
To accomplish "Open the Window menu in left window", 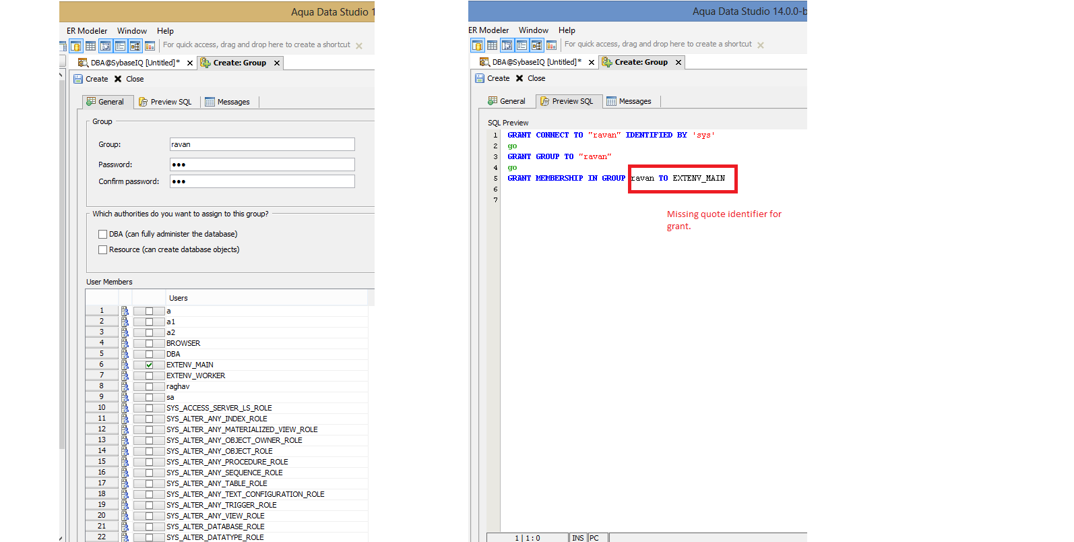I will click(x=132, y=31).
